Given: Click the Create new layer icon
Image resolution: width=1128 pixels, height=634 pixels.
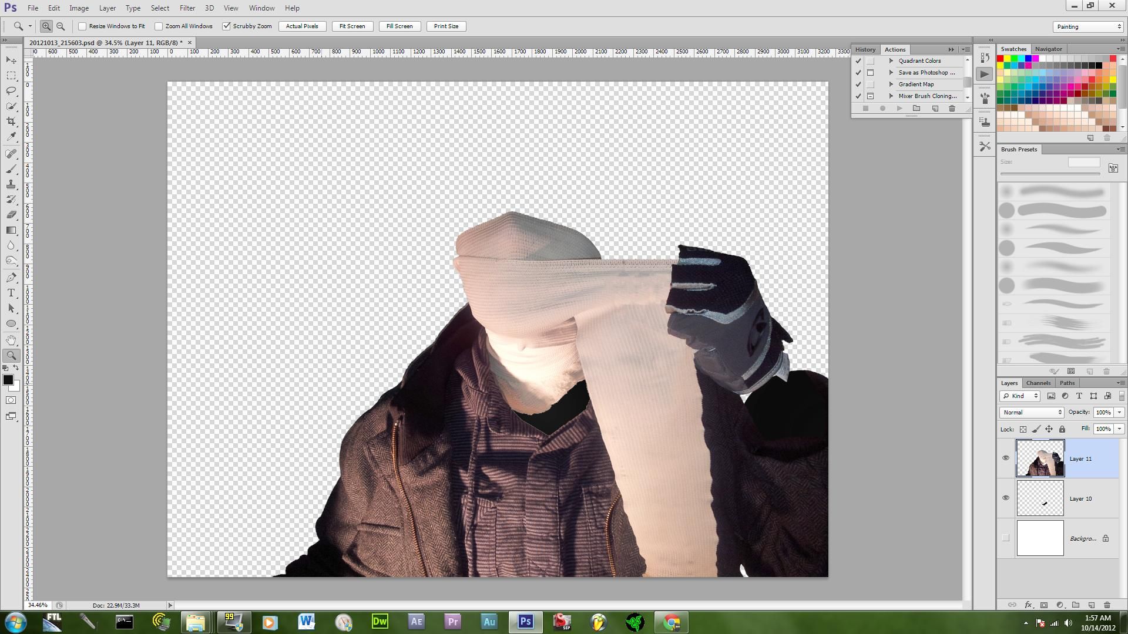Looking at the screenshot, I should (1091, 605).
